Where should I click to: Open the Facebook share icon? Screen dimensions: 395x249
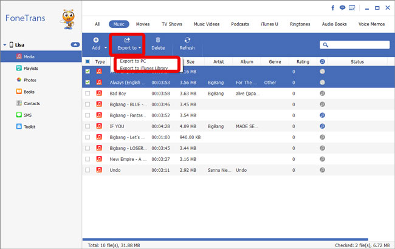333,8
